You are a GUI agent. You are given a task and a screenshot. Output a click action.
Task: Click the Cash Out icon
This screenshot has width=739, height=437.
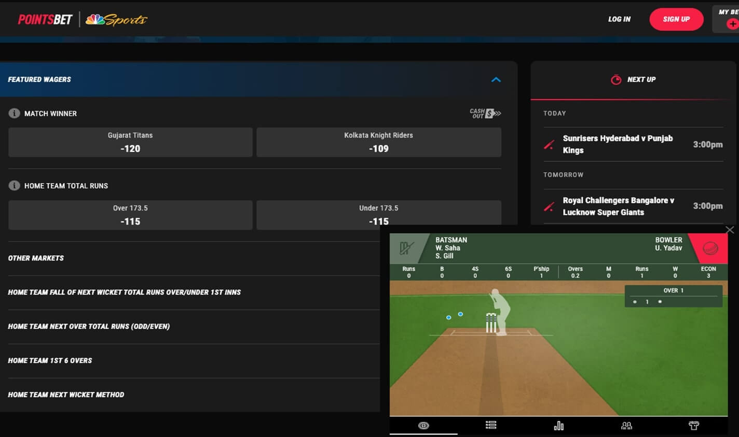pyautogui.click(x=485, y=113)
